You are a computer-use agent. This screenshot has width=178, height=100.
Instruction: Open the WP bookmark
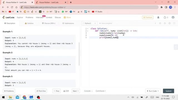(65, 12)
